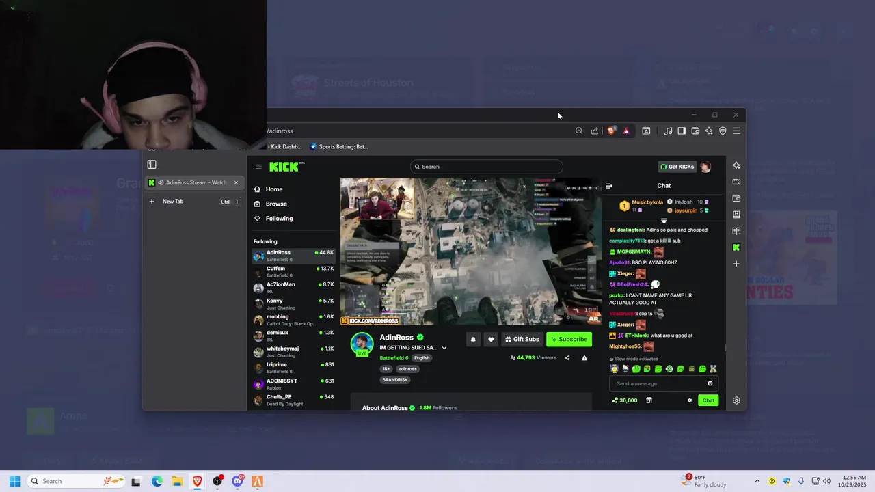This screenshot has height=492, width=875.
Task: Open the Windows Start menu
Action: [x=14, y=481]
